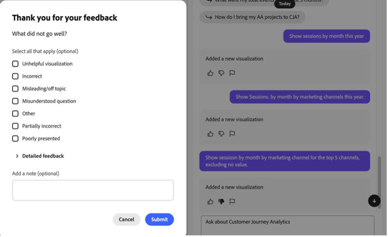Focus the Ask about Customer Journey Analytics box
Image resolution: width=388 pixels, height=237 pixels.
tap(287, 224)
